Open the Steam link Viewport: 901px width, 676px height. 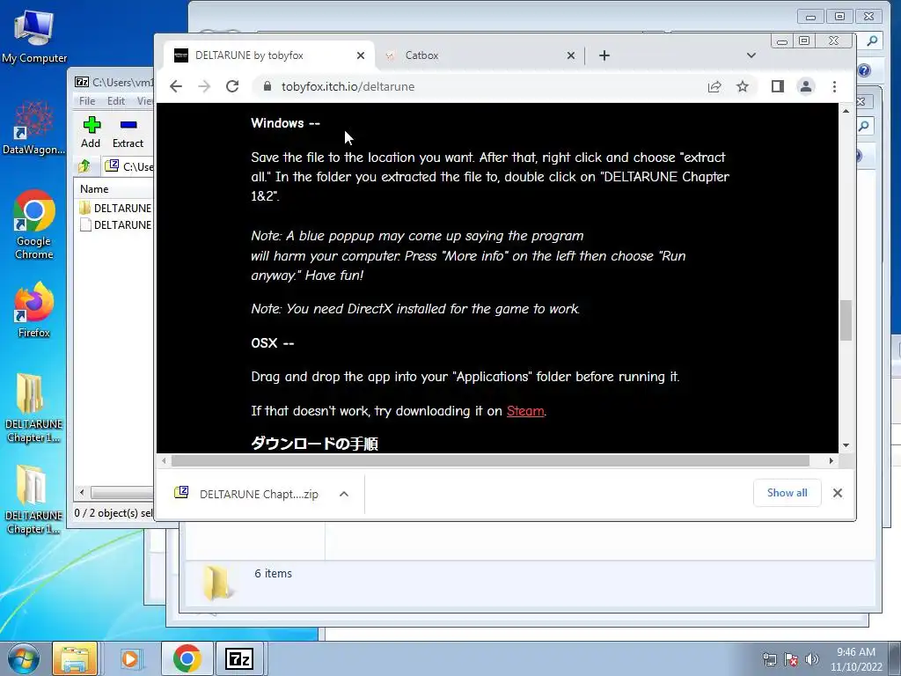(x=525, y=411)
